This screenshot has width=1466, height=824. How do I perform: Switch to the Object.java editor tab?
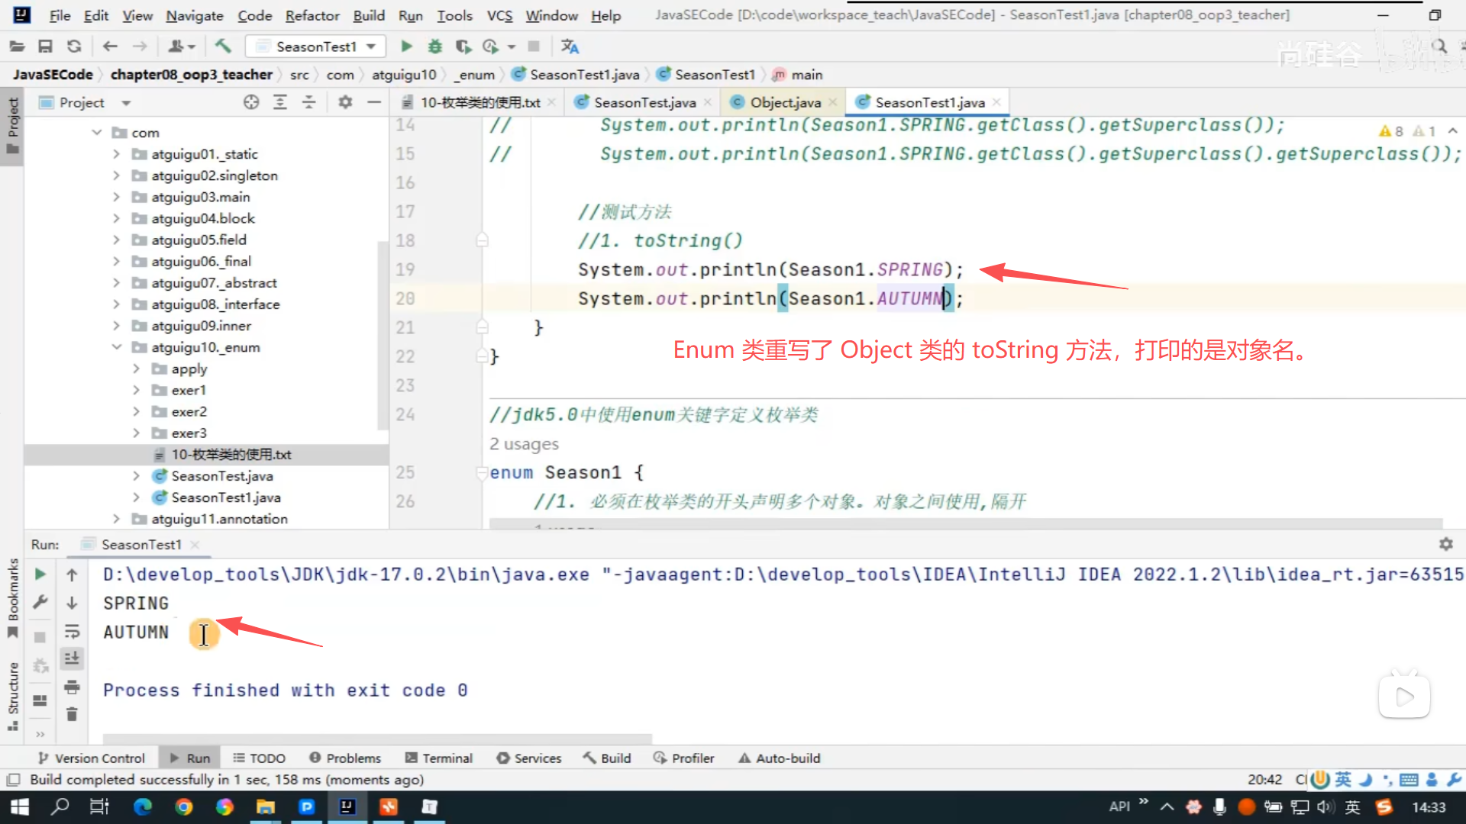pyautogui.click(x=785, y=102)
